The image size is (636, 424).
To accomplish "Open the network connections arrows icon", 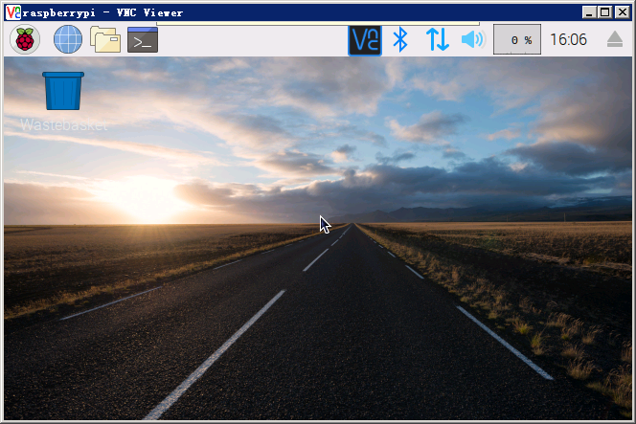I will tap(437, 39).
